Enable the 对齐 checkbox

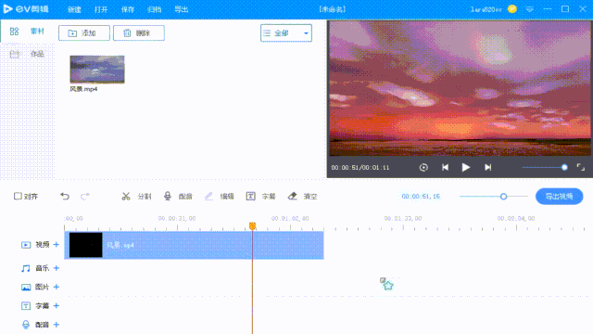[x=18, y=196]
